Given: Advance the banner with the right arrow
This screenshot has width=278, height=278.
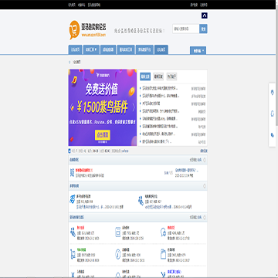Looking at the screenshot, I should (x=134, y=107).
